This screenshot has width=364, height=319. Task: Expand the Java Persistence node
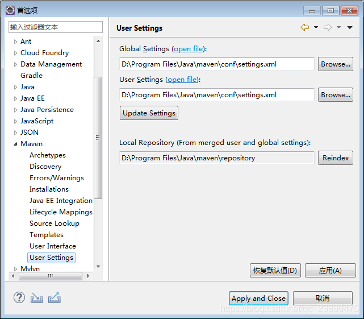point(15,110)
